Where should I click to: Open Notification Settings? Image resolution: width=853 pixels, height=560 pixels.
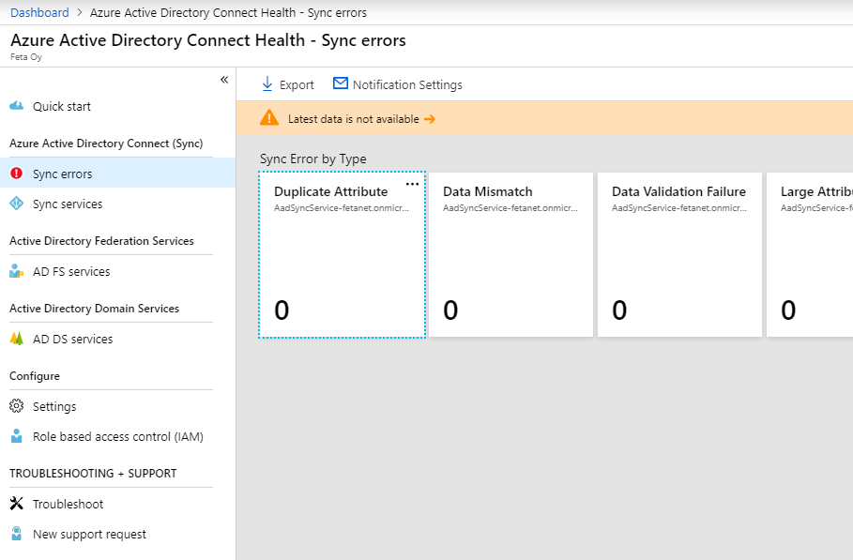click(x=398, y=84)
